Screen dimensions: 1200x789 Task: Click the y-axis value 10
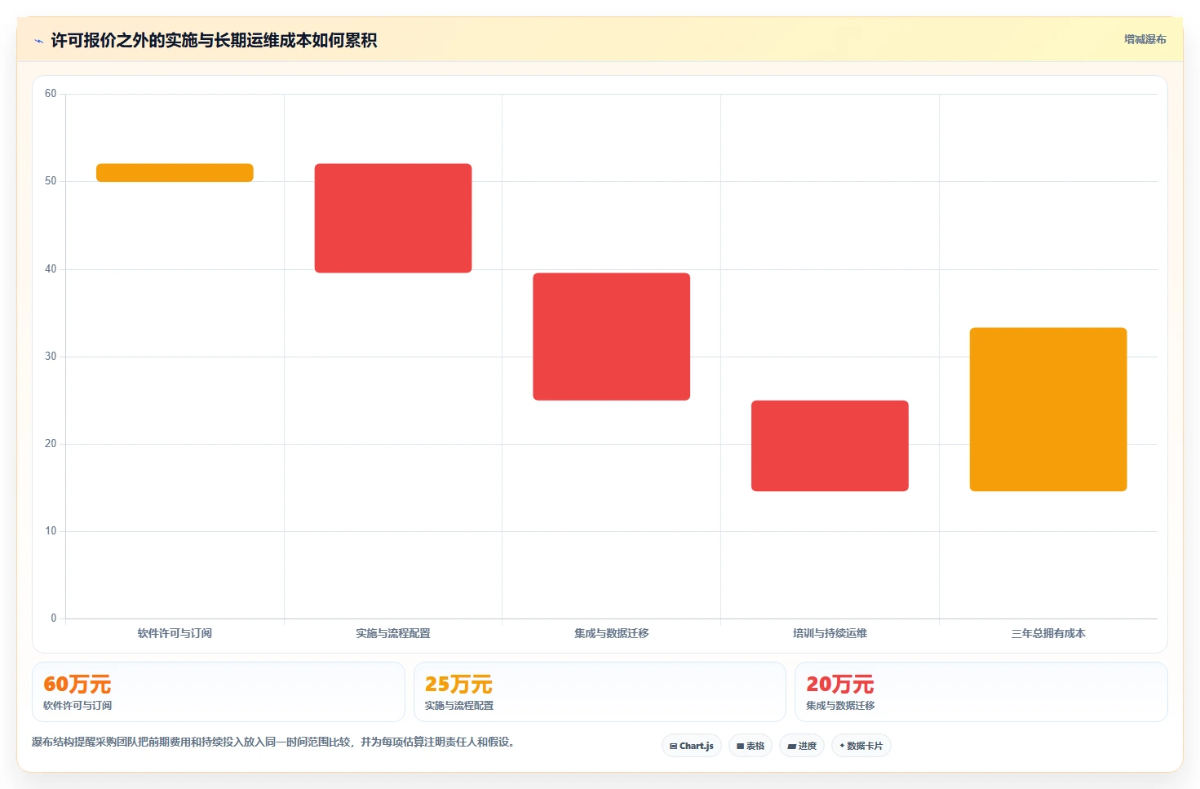[51, 531]
